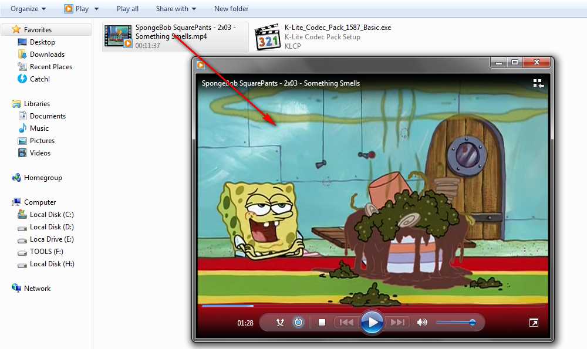Select Computer in navigation pane
The image size is (587, 349).
[x=40, y=202]
